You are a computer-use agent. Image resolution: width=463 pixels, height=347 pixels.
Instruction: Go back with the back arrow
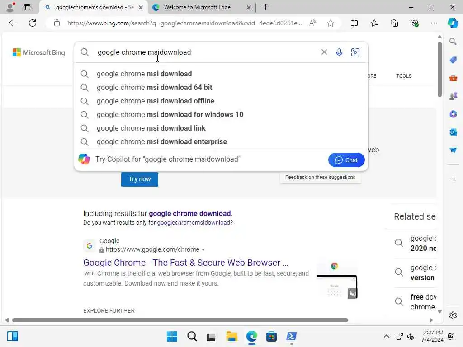point(12,23)
